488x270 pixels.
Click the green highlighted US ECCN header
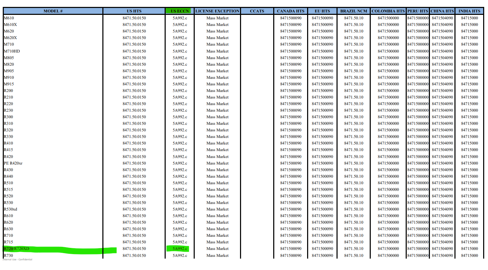pyautogui.click(x=180, y=11)
